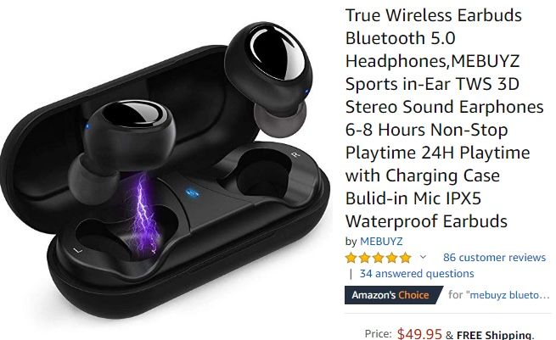
Task: Click the $49.95 price
Action: click(x=419, y=333)
